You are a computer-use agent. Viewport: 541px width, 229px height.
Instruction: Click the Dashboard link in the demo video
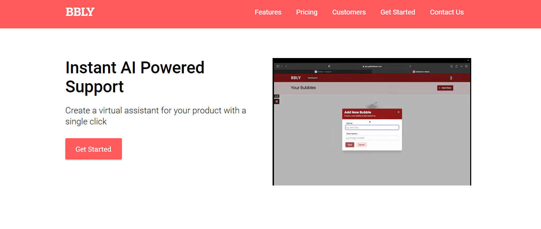coord(313,78)
